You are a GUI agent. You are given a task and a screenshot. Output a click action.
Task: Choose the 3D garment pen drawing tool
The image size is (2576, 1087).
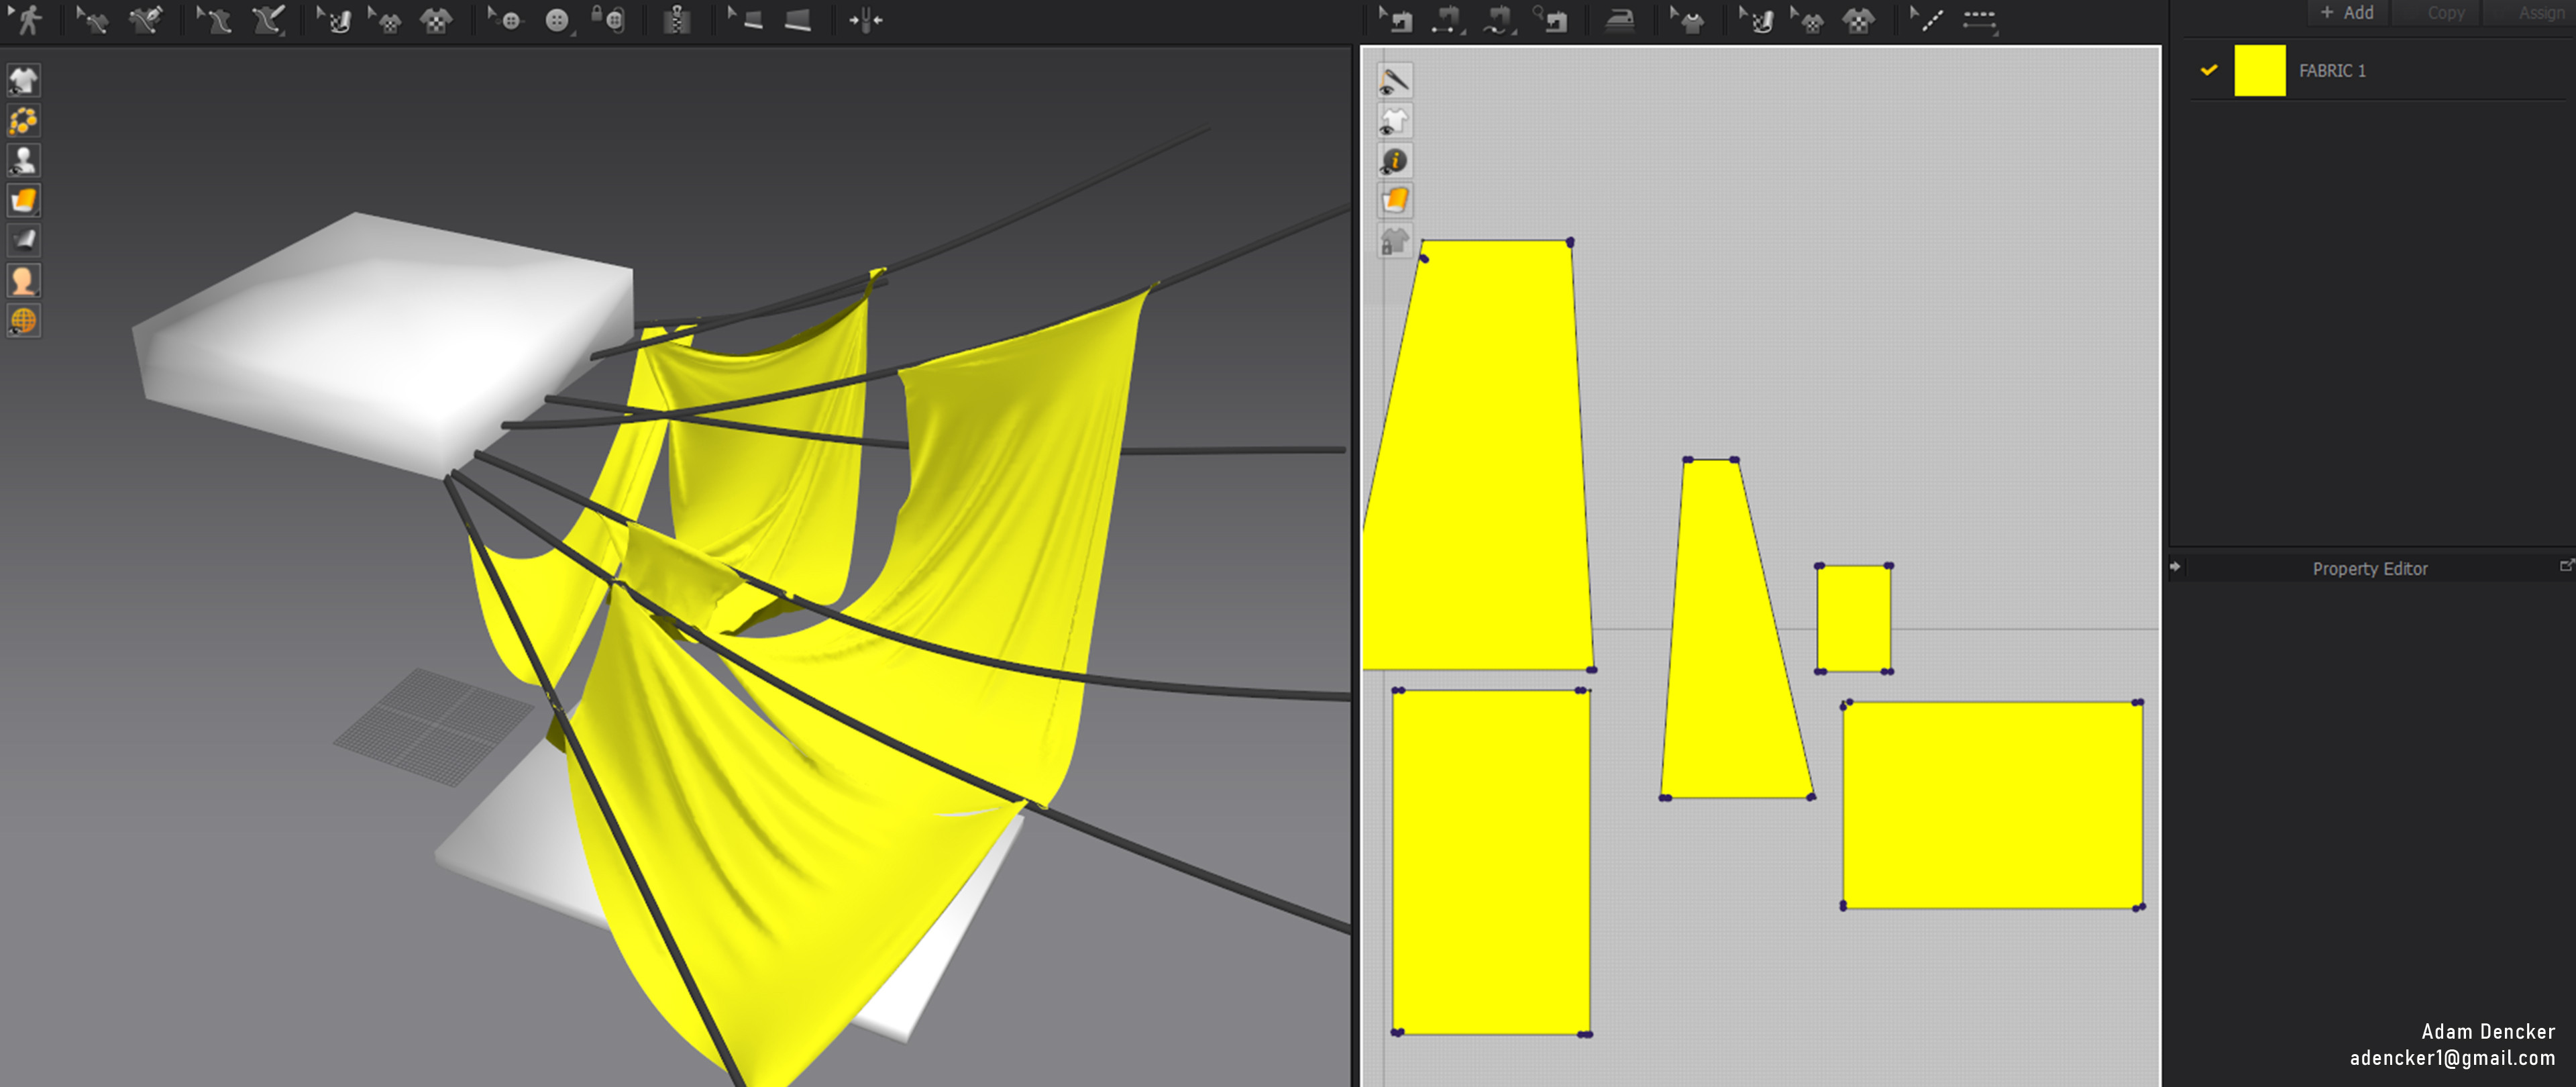point(146,19)
